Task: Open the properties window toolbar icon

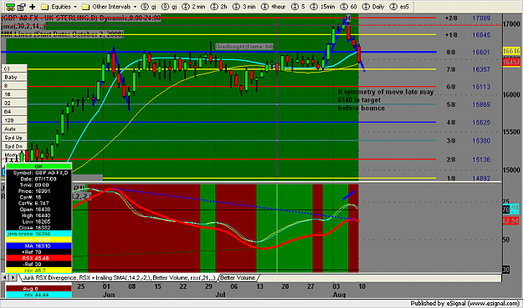Action: coord(22,7)
